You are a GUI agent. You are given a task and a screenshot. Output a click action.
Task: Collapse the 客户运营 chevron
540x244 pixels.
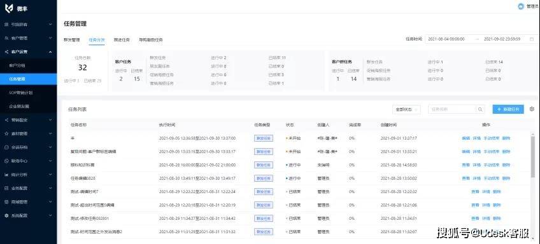pyautogui.click(x=50, y=52)
